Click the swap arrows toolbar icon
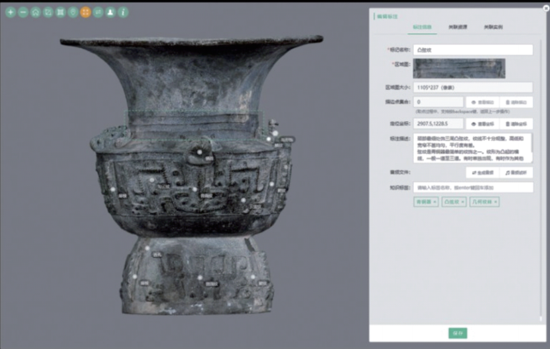 [98, 12]
